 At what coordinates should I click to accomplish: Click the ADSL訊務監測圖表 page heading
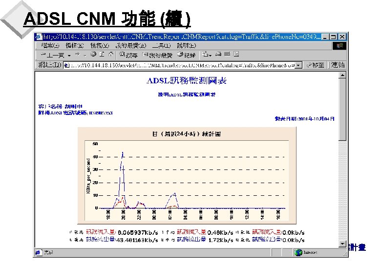pyautogui.click(x=187, y=81)
